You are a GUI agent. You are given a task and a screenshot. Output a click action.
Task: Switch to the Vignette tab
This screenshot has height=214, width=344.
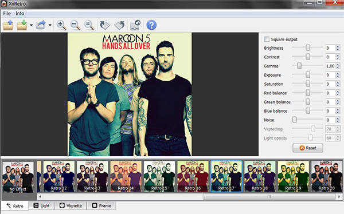[x=71, y=205]
